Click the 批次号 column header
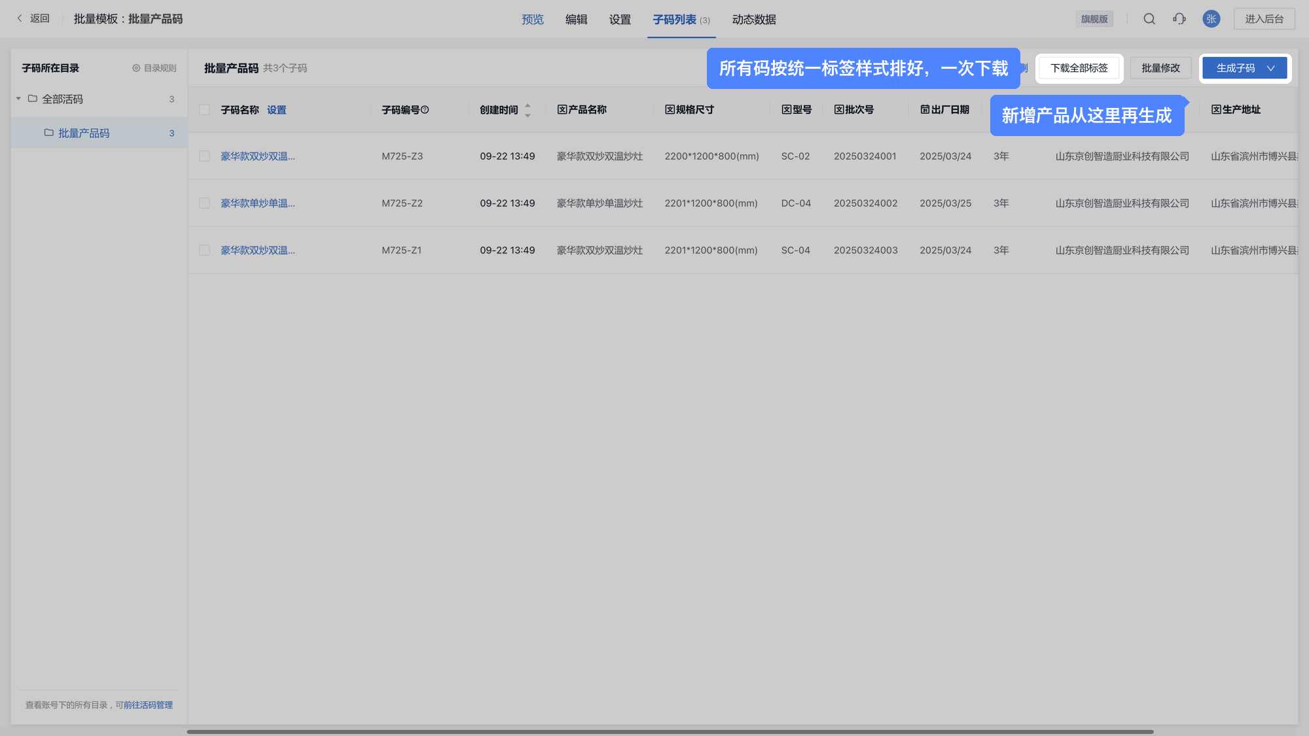Viewport: 1309px width, 736px height. pyautogui.click(x=854, y=110)
